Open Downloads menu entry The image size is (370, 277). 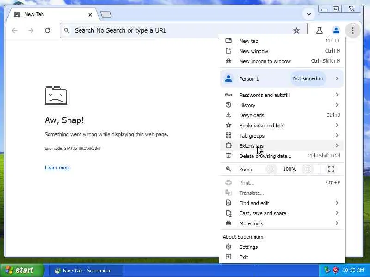click(x=282, y=115)
